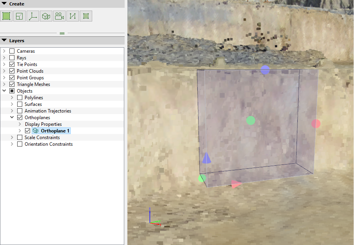354x245 pixels.
Task: Click the red sphere handle on the orthoplane
Action: [x=316, y=123]
